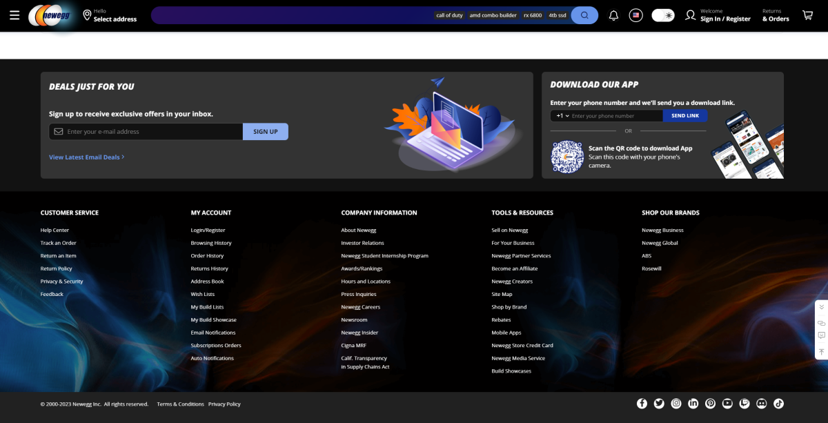This screenshot has height=423, width=828.
Task: Open the ABS brand link
Action: point(647,256)
